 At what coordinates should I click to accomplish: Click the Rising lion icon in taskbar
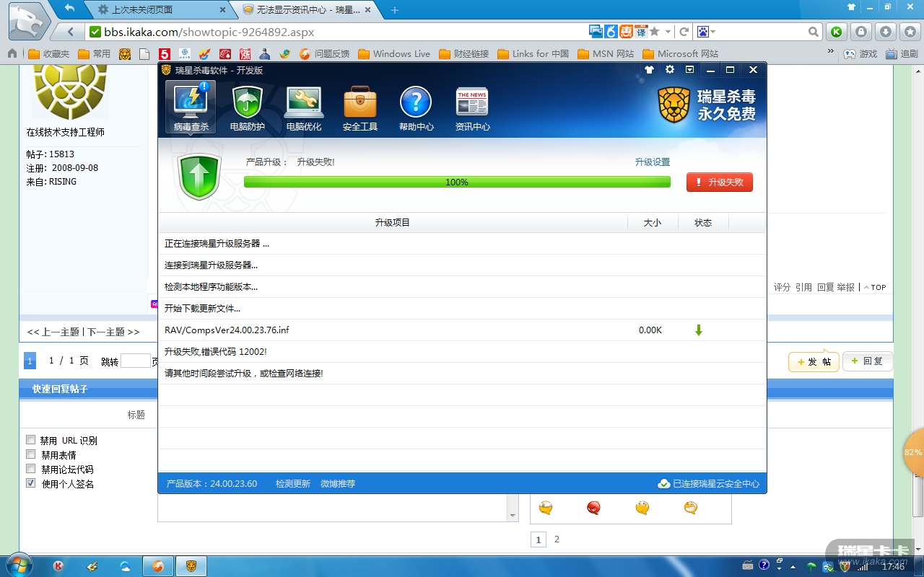click(x=191, y=566)
